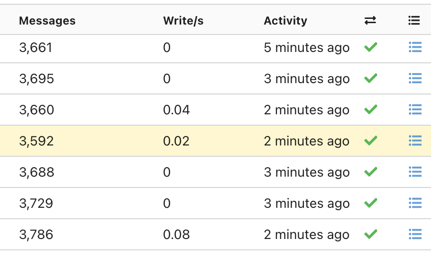Sort table by the Write/s column header

(x=183, y=21)
